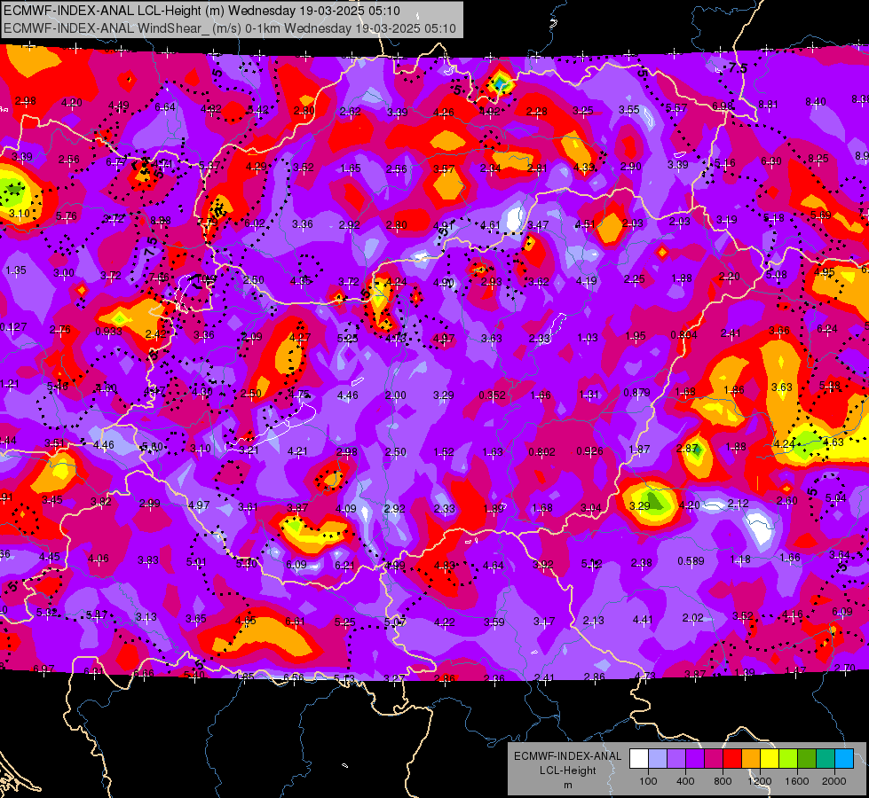Click the sky blue legend swatch
Screen dimensions: 869x798
click(x=845, y=758)
